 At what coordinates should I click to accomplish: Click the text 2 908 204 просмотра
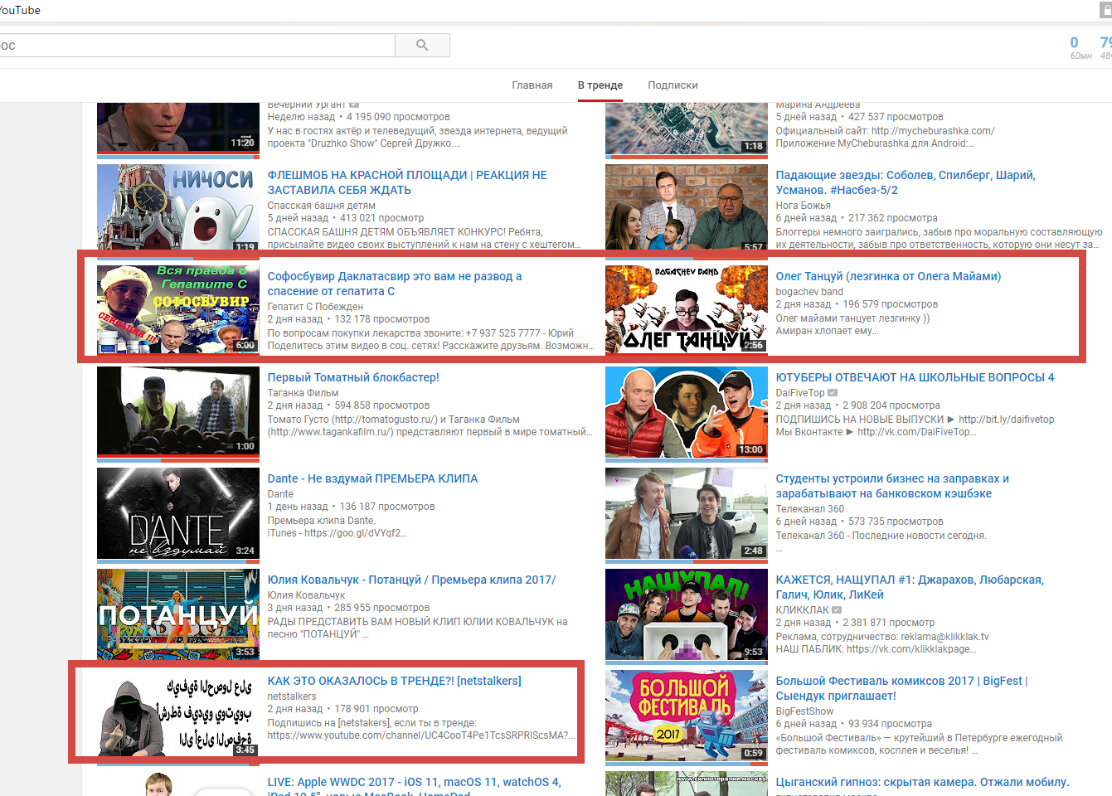click(x=891, y=405)
